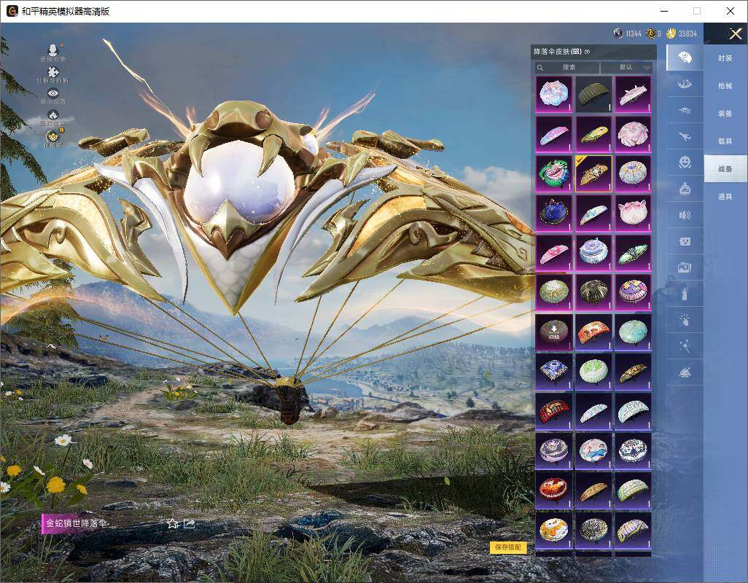The width and height of the screenshot is (748, 583).
Task: Switch to the 战备 tab
Action: pos(725,169)
